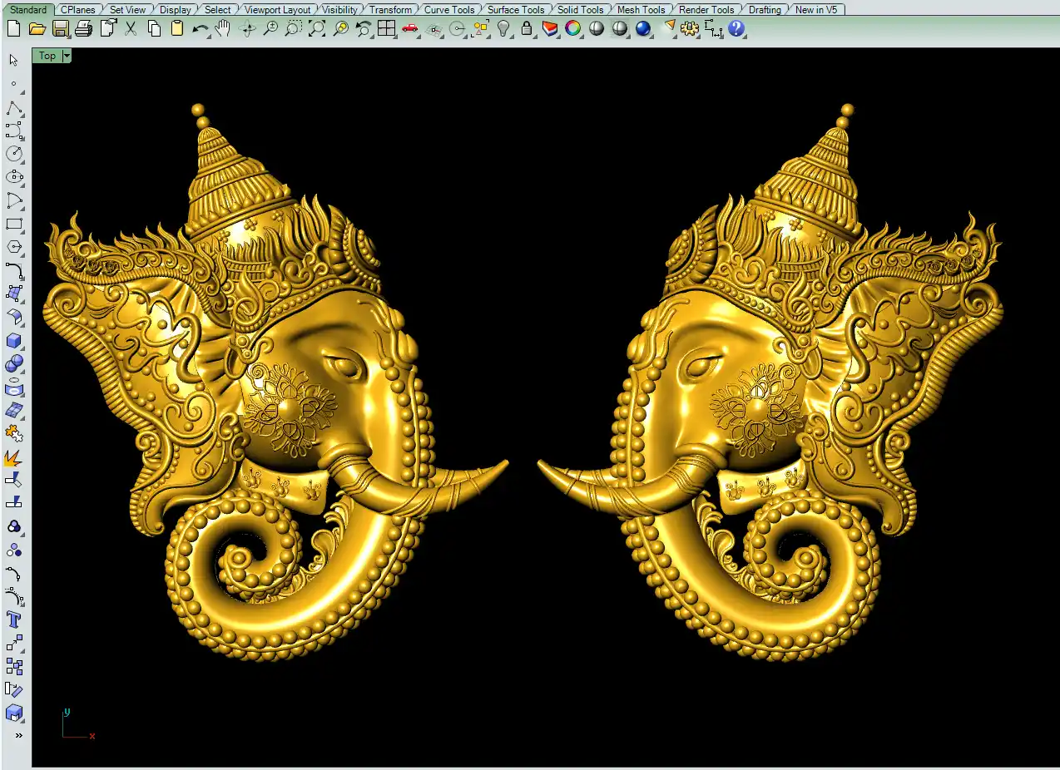This screenshot has width=1060, height=770.
Task: Open the Undo flyout arrow icon
Action: (x=200, y=29)
